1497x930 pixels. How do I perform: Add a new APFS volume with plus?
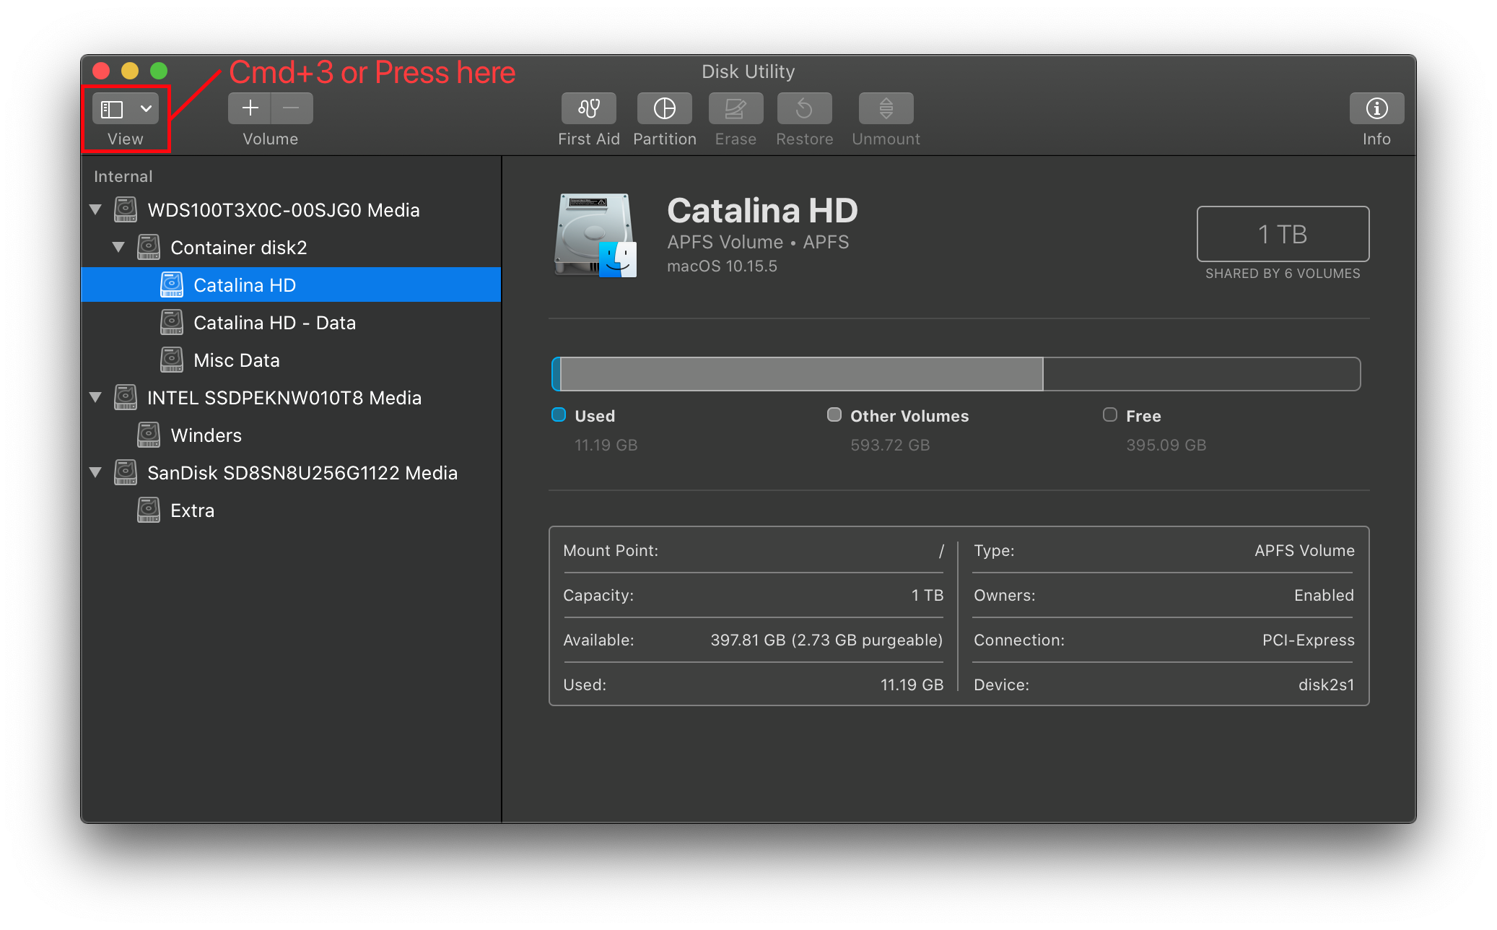pyautogui.click(x=250, y=109)
